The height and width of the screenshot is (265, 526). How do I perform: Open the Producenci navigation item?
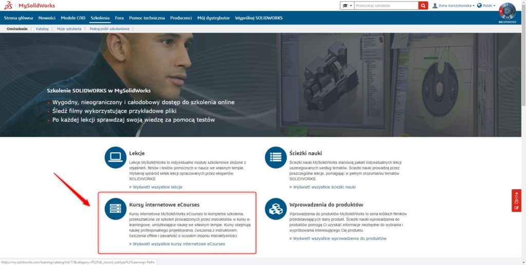click(x=181, y=18)
